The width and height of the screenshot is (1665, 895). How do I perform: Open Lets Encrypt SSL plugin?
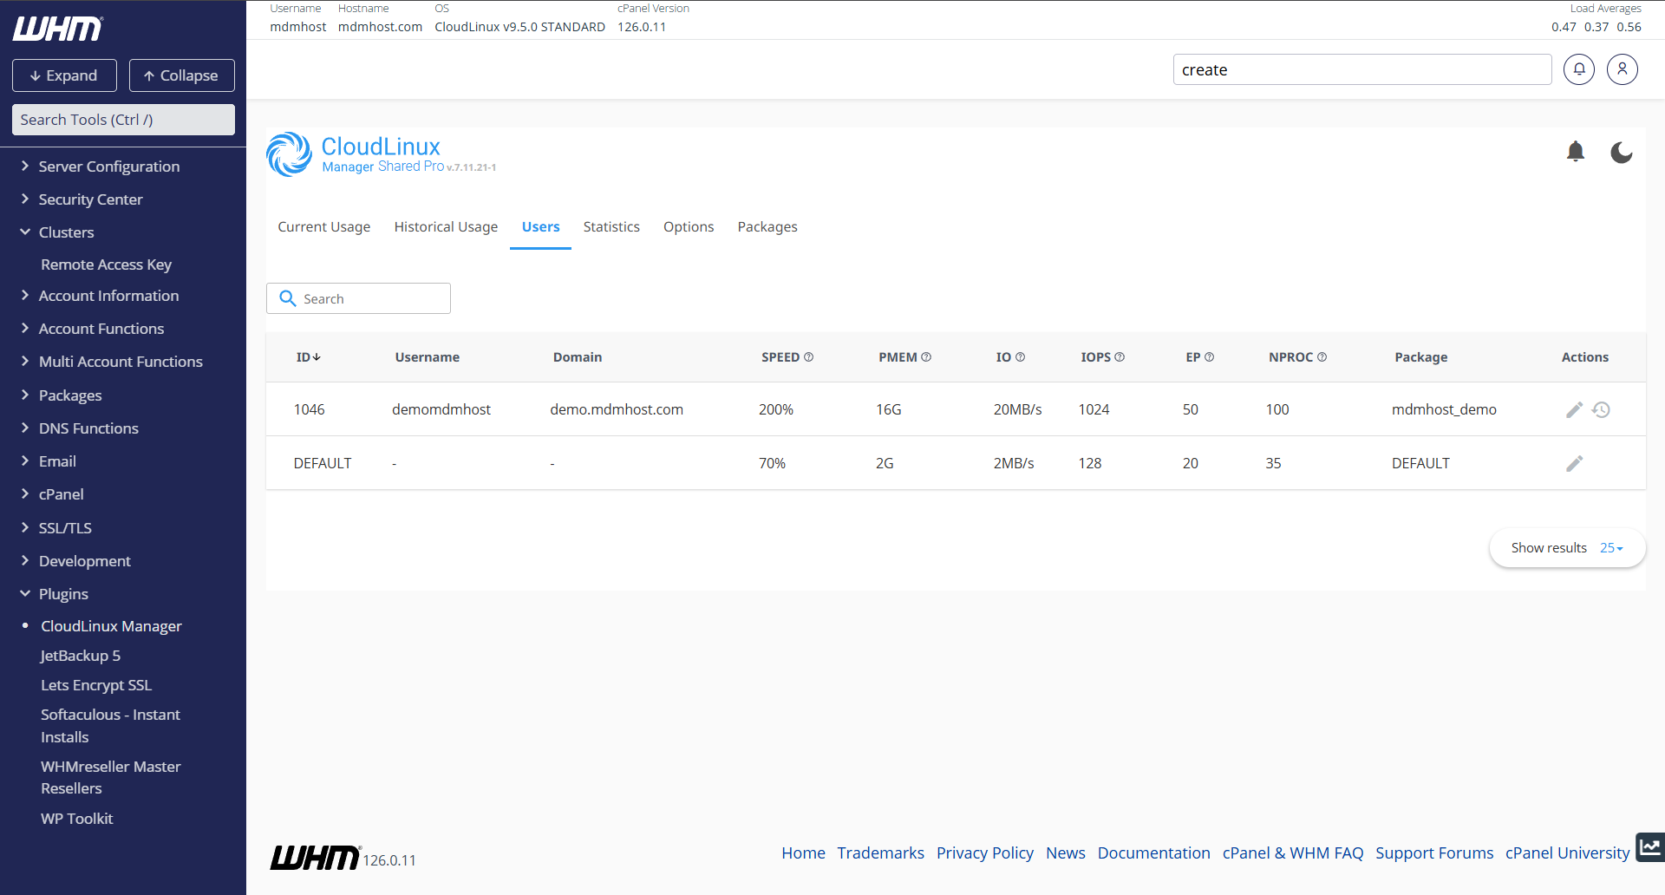96,685
